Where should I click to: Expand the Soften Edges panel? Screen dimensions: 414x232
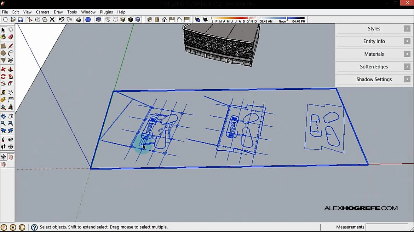coord(374,67)
